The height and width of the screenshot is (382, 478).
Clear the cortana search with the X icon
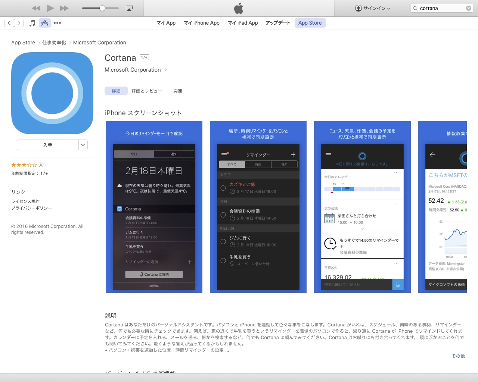tap(468, 8)
